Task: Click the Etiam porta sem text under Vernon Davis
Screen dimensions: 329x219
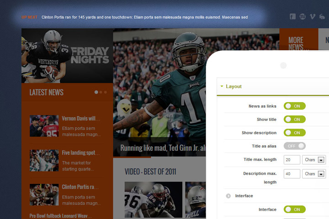Action: (81, 131)
